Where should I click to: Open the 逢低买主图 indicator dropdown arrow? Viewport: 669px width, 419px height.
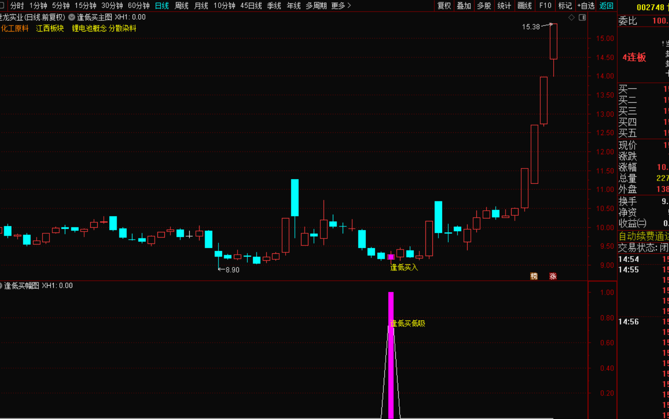click(72, 17)
